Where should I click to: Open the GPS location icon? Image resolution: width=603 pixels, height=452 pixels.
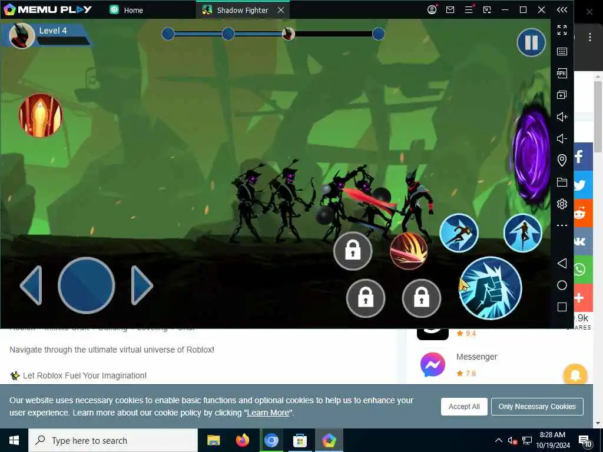pos(562,160)
